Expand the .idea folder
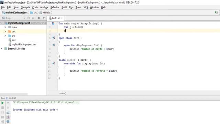Viewport: 220px width, 124px height. tap(5, 27)
